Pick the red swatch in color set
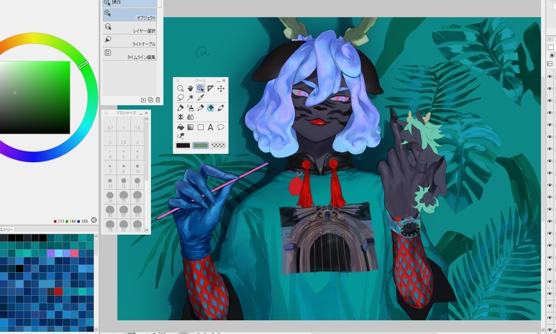The width and height of the screenshot is (556, 334). point(58,292)
